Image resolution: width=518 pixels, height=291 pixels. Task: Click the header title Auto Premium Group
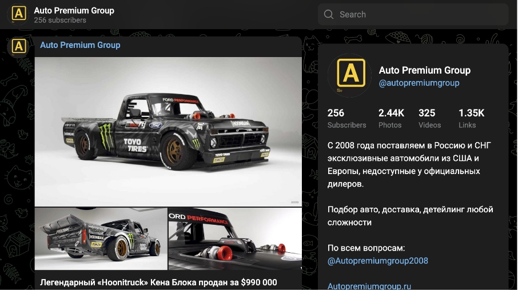click(x=74, y=10)
